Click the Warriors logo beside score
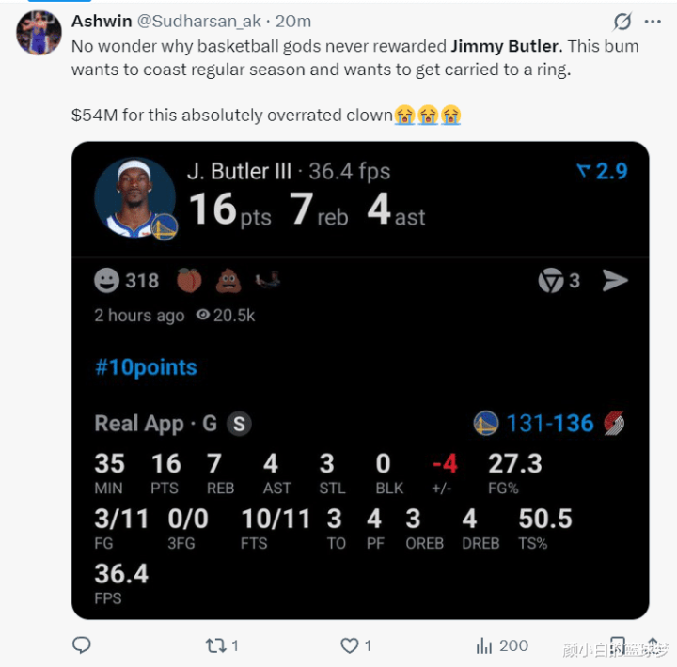The image size is (677, 667). pyautogui.click(x=485, y=424)
